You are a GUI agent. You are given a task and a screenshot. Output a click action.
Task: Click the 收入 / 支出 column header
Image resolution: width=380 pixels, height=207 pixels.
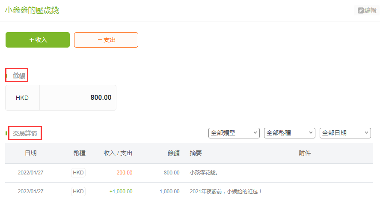tap(118, 153)
